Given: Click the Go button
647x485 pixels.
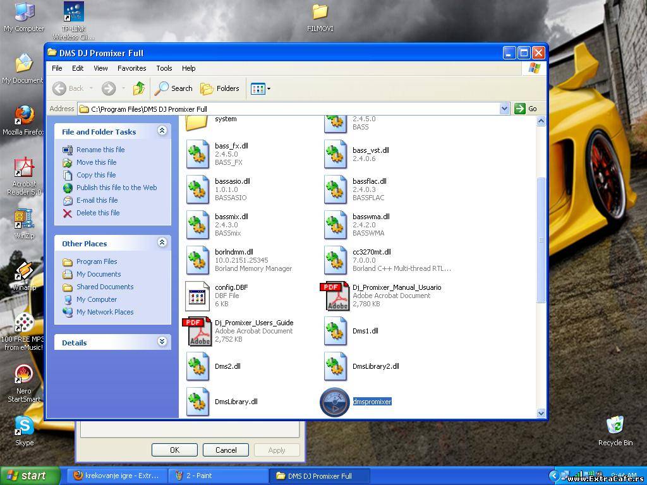Looking at the screenshot, I should pyautogui.click(x=526, y=109).
